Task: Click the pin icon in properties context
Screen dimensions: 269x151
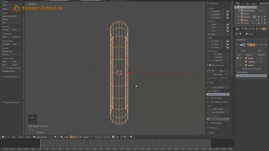Action: [x=237, y=34]
